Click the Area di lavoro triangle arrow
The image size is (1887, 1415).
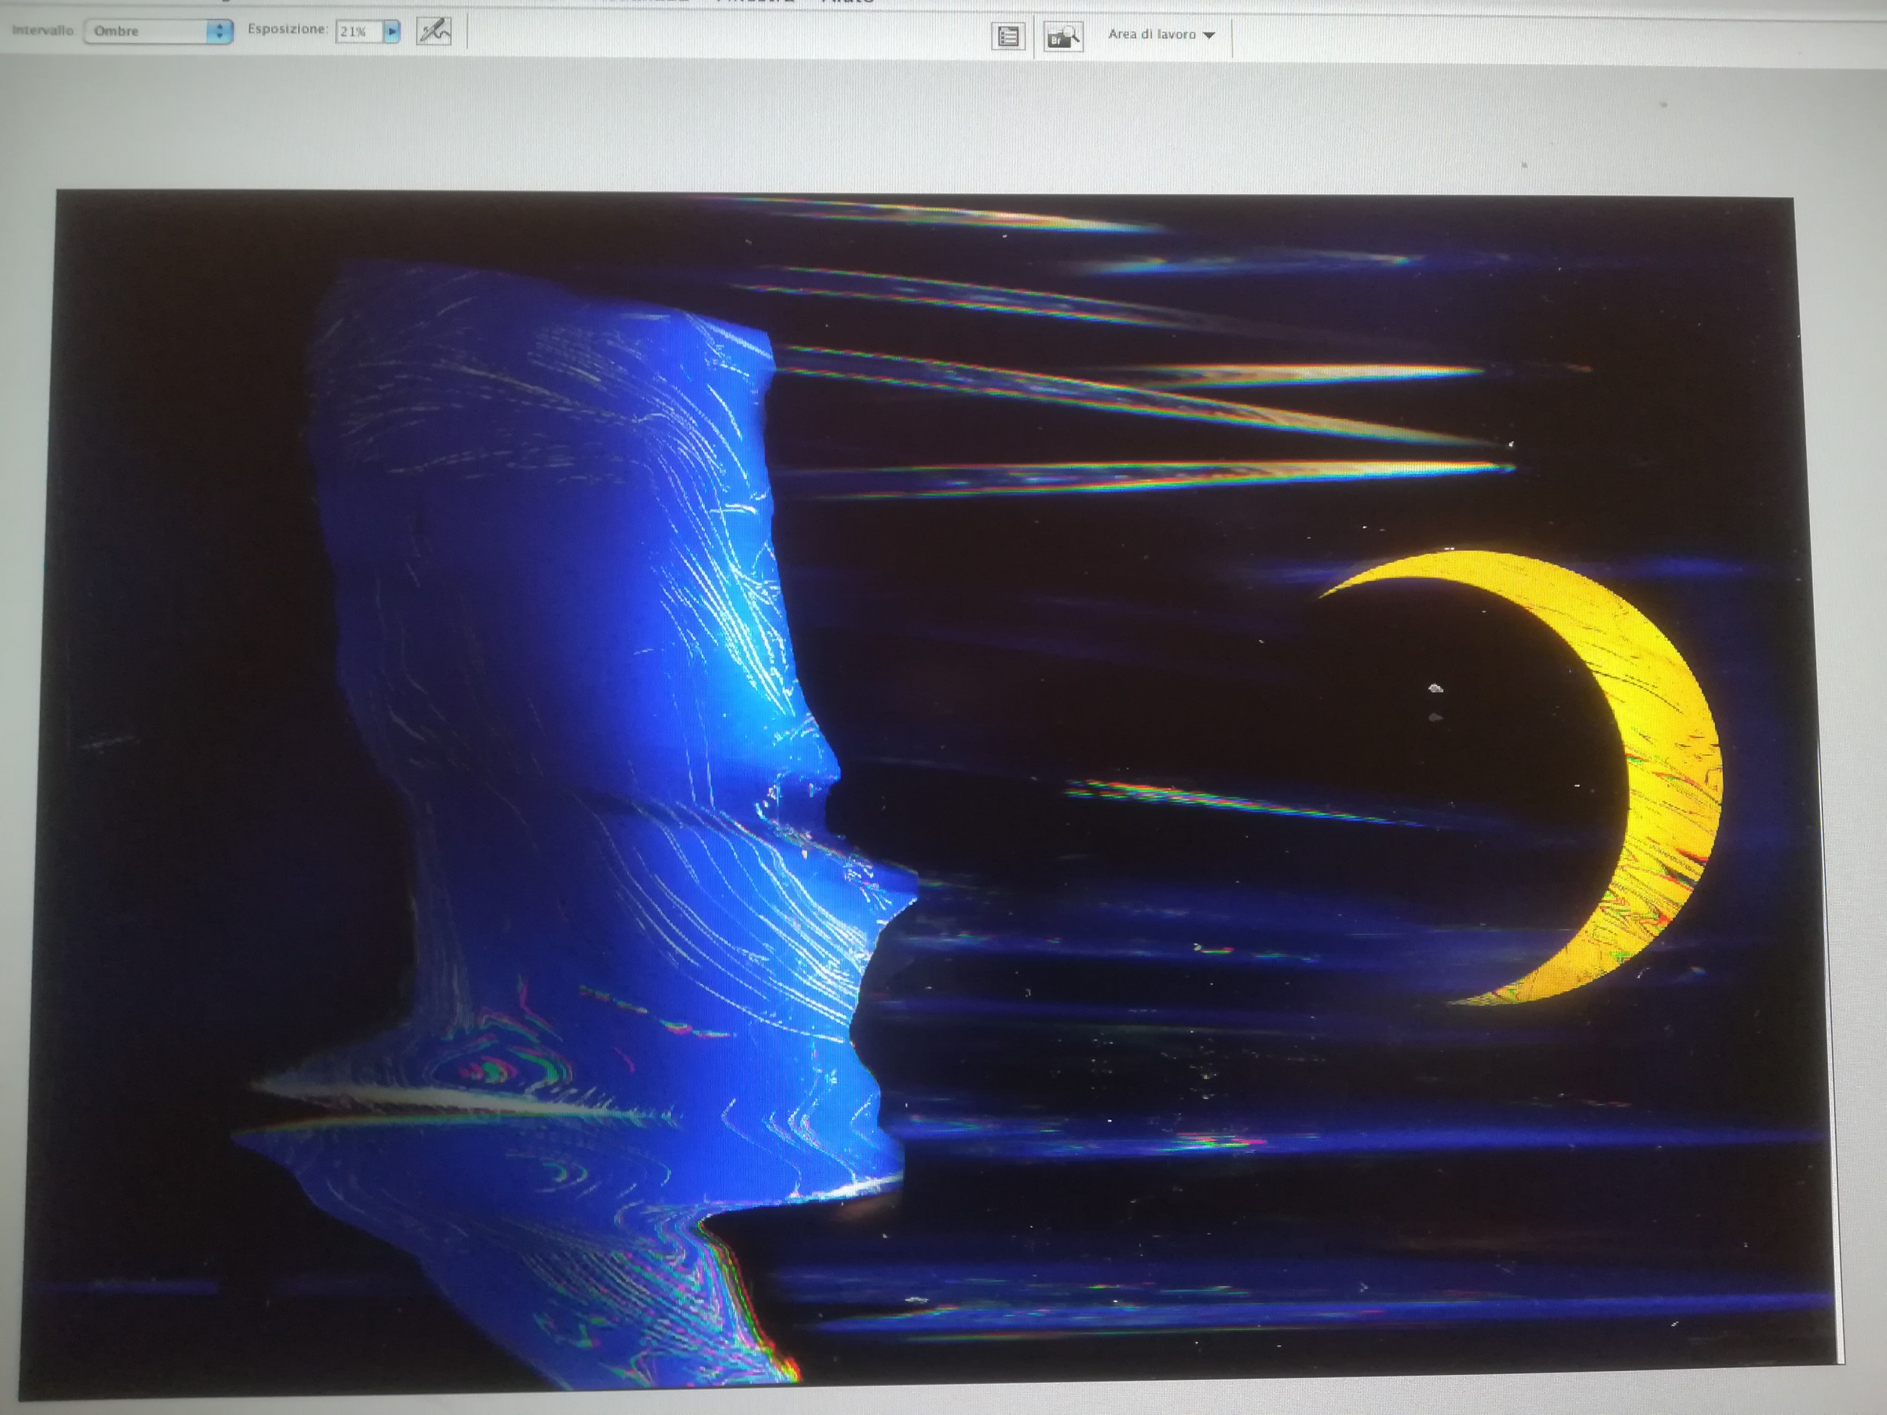click(1208, 35)
